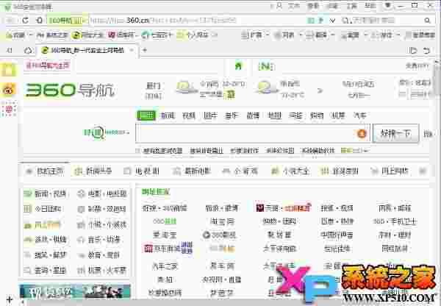The width and height of the screenshot is (441, 306).
Task: Open the 汽车之家 site link
Action: (x=165, y=266)
